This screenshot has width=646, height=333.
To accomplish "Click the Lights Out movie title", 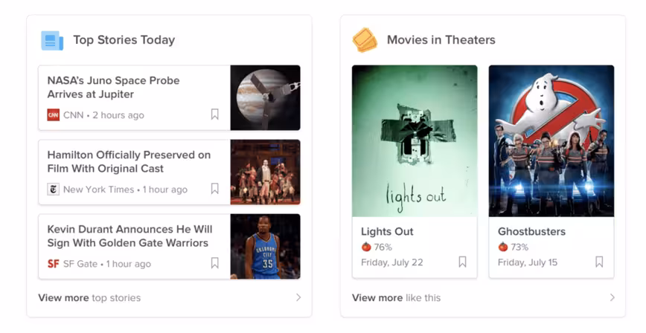I will tap(387, 231).
